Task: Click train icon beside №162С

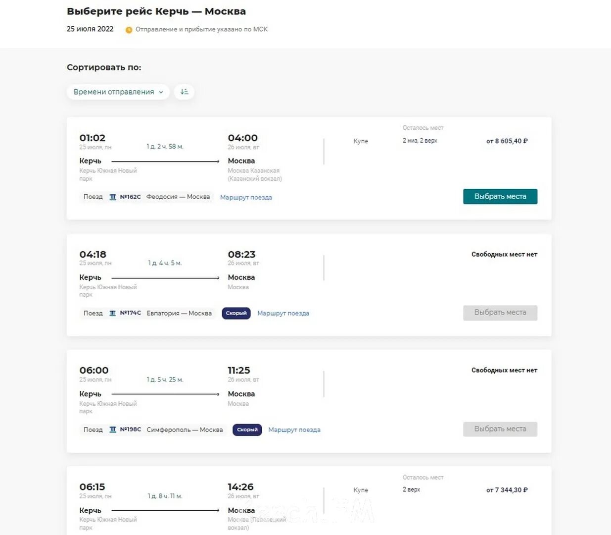Action: coord(113,197)
